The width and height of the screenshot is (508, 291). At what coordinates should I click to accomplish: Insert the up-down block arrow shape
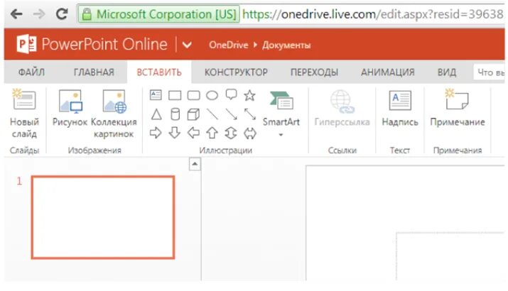[231, 133]
